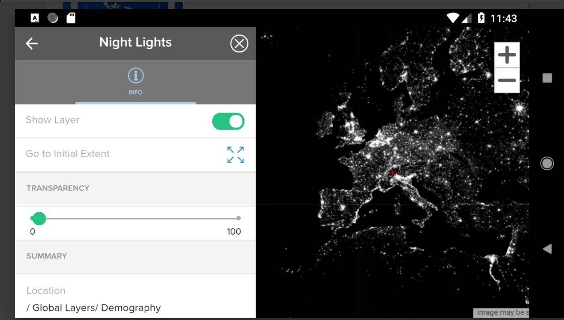
Task: Zoom in on the map with plus button
Action: pyautogui.click(x=507, y=55)
